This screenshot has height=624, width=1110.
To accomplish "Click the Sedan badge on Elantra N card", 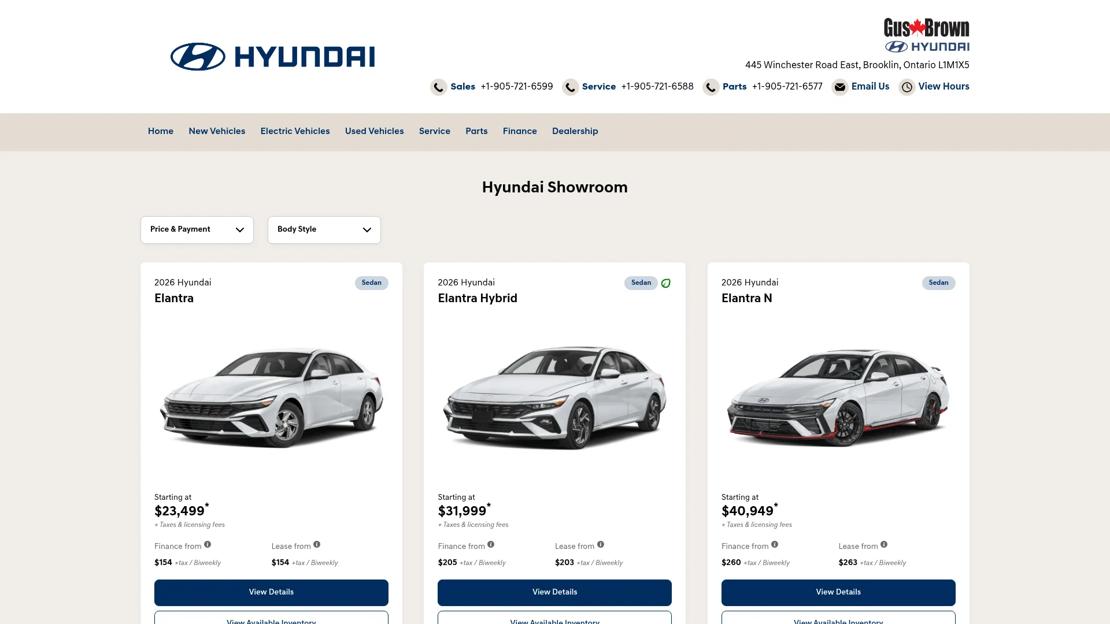I will (939, 283).
